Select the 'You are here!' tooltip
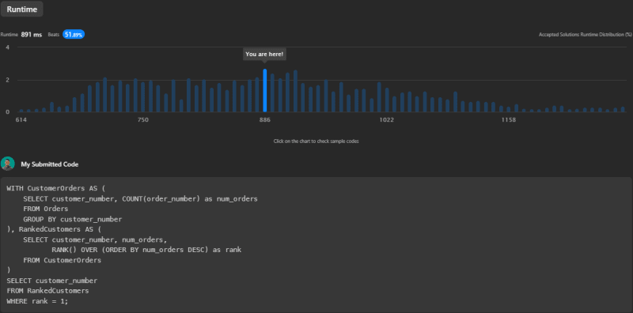This screenshot has height=313, width=633. [264, 54]
